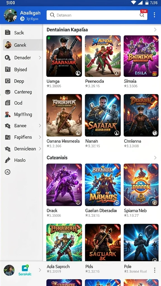Screen dimensions: 161x286
Task: Click the Detarvan search field
Action: 97,15
